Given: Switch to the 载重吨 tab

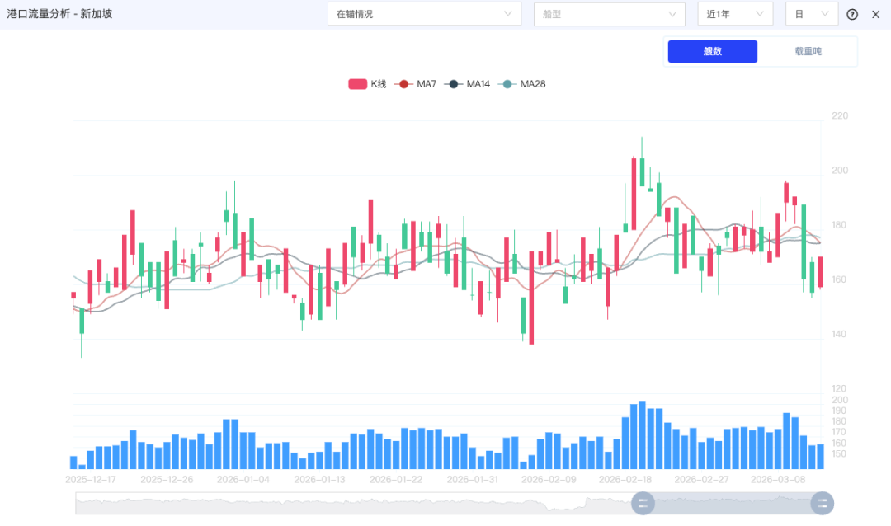Looking at the screenshot, I should (808, 51).
